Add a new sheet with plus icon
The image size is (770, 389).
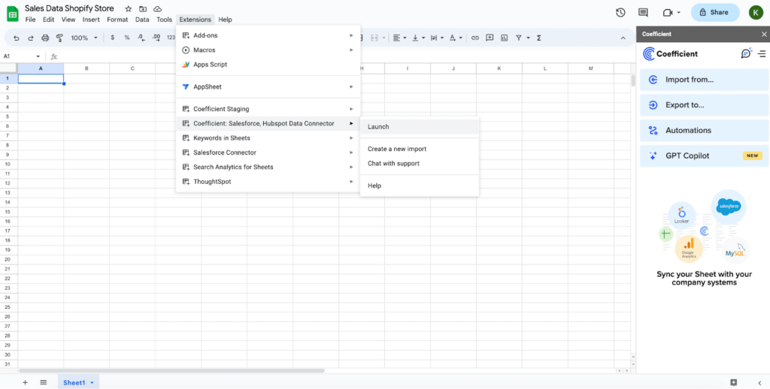click(25, 383)
